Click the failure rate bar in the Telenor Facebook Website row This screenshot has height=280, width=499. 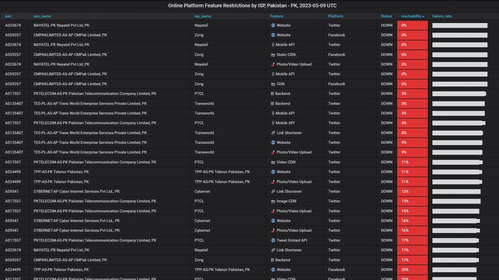tap(454, 270)
